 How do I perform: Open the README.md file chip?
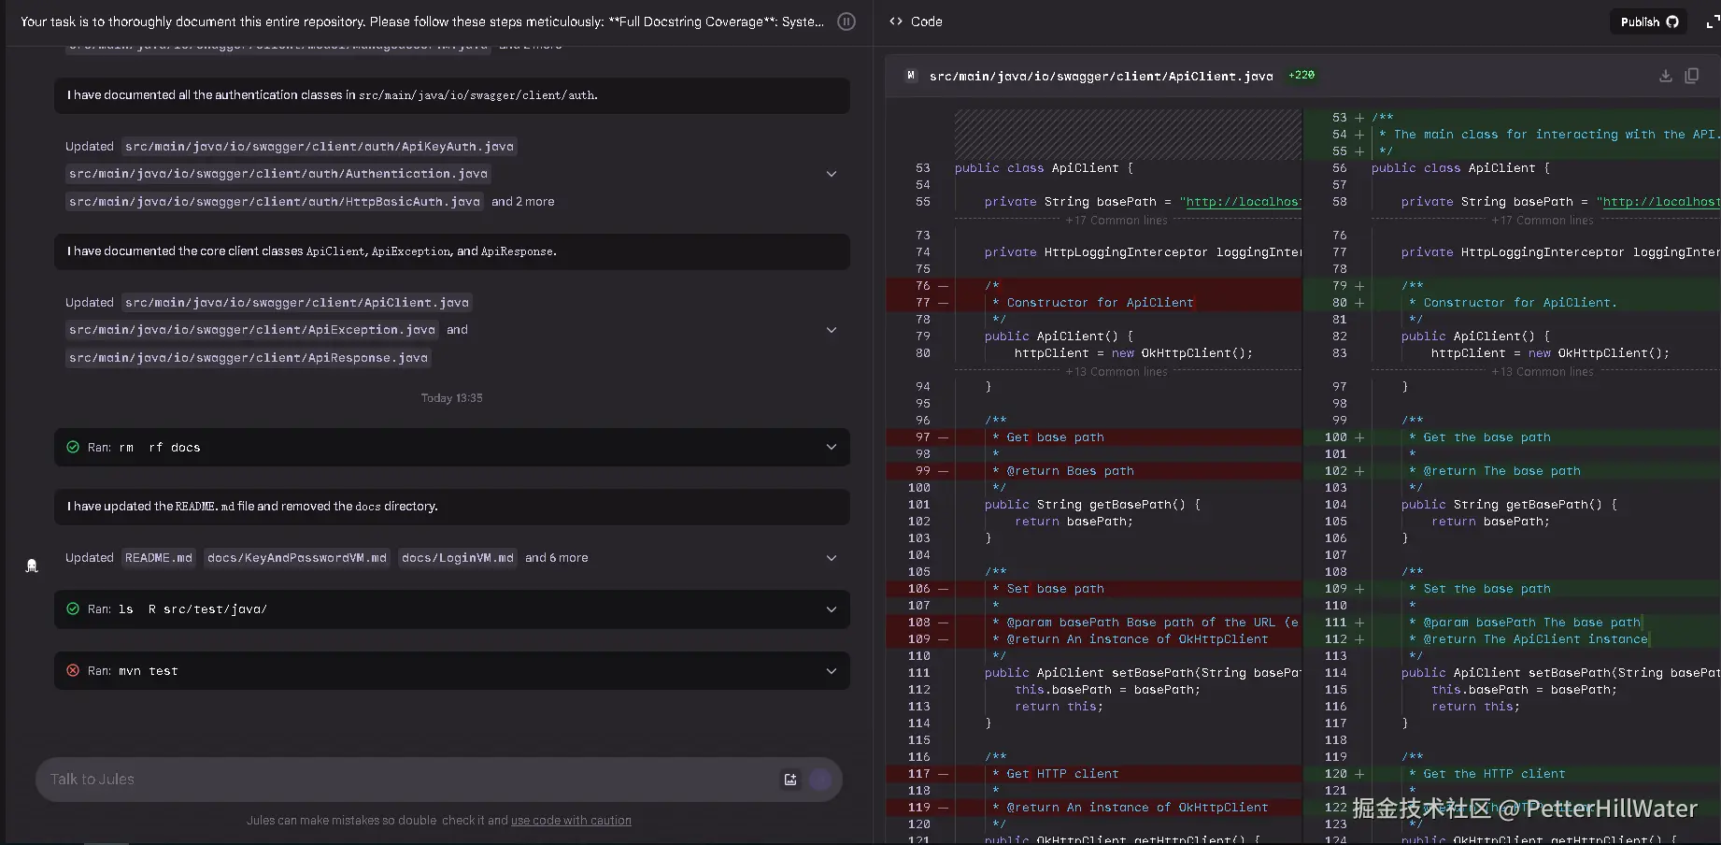click(159, 558)
